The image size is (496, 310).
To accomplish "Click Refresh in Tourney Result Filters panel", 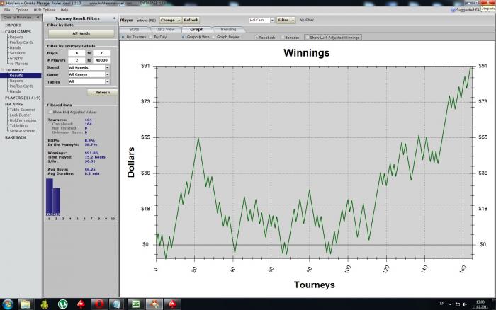I will tap(103, 92).
